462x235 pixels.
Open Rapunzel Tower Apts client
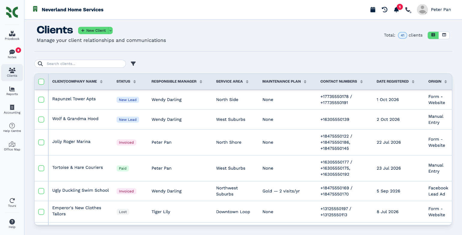point(74,99)
